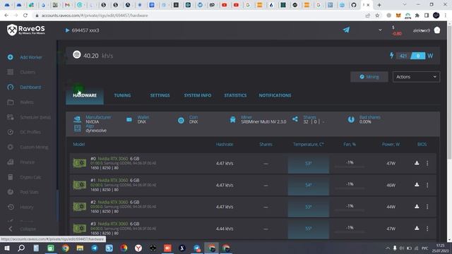Expand the header dropdown chevron
452x254 pixels.
pos(380,30)
